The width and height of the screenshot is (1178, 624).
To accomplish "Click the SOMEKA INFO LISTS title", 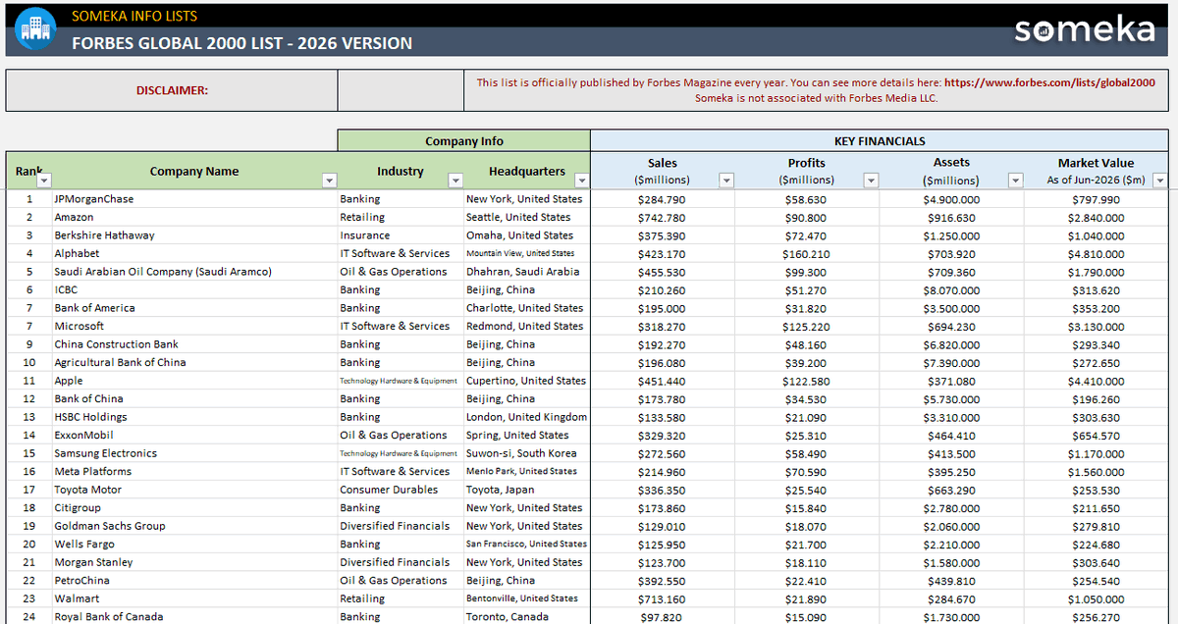I will [x=134, y=16].
